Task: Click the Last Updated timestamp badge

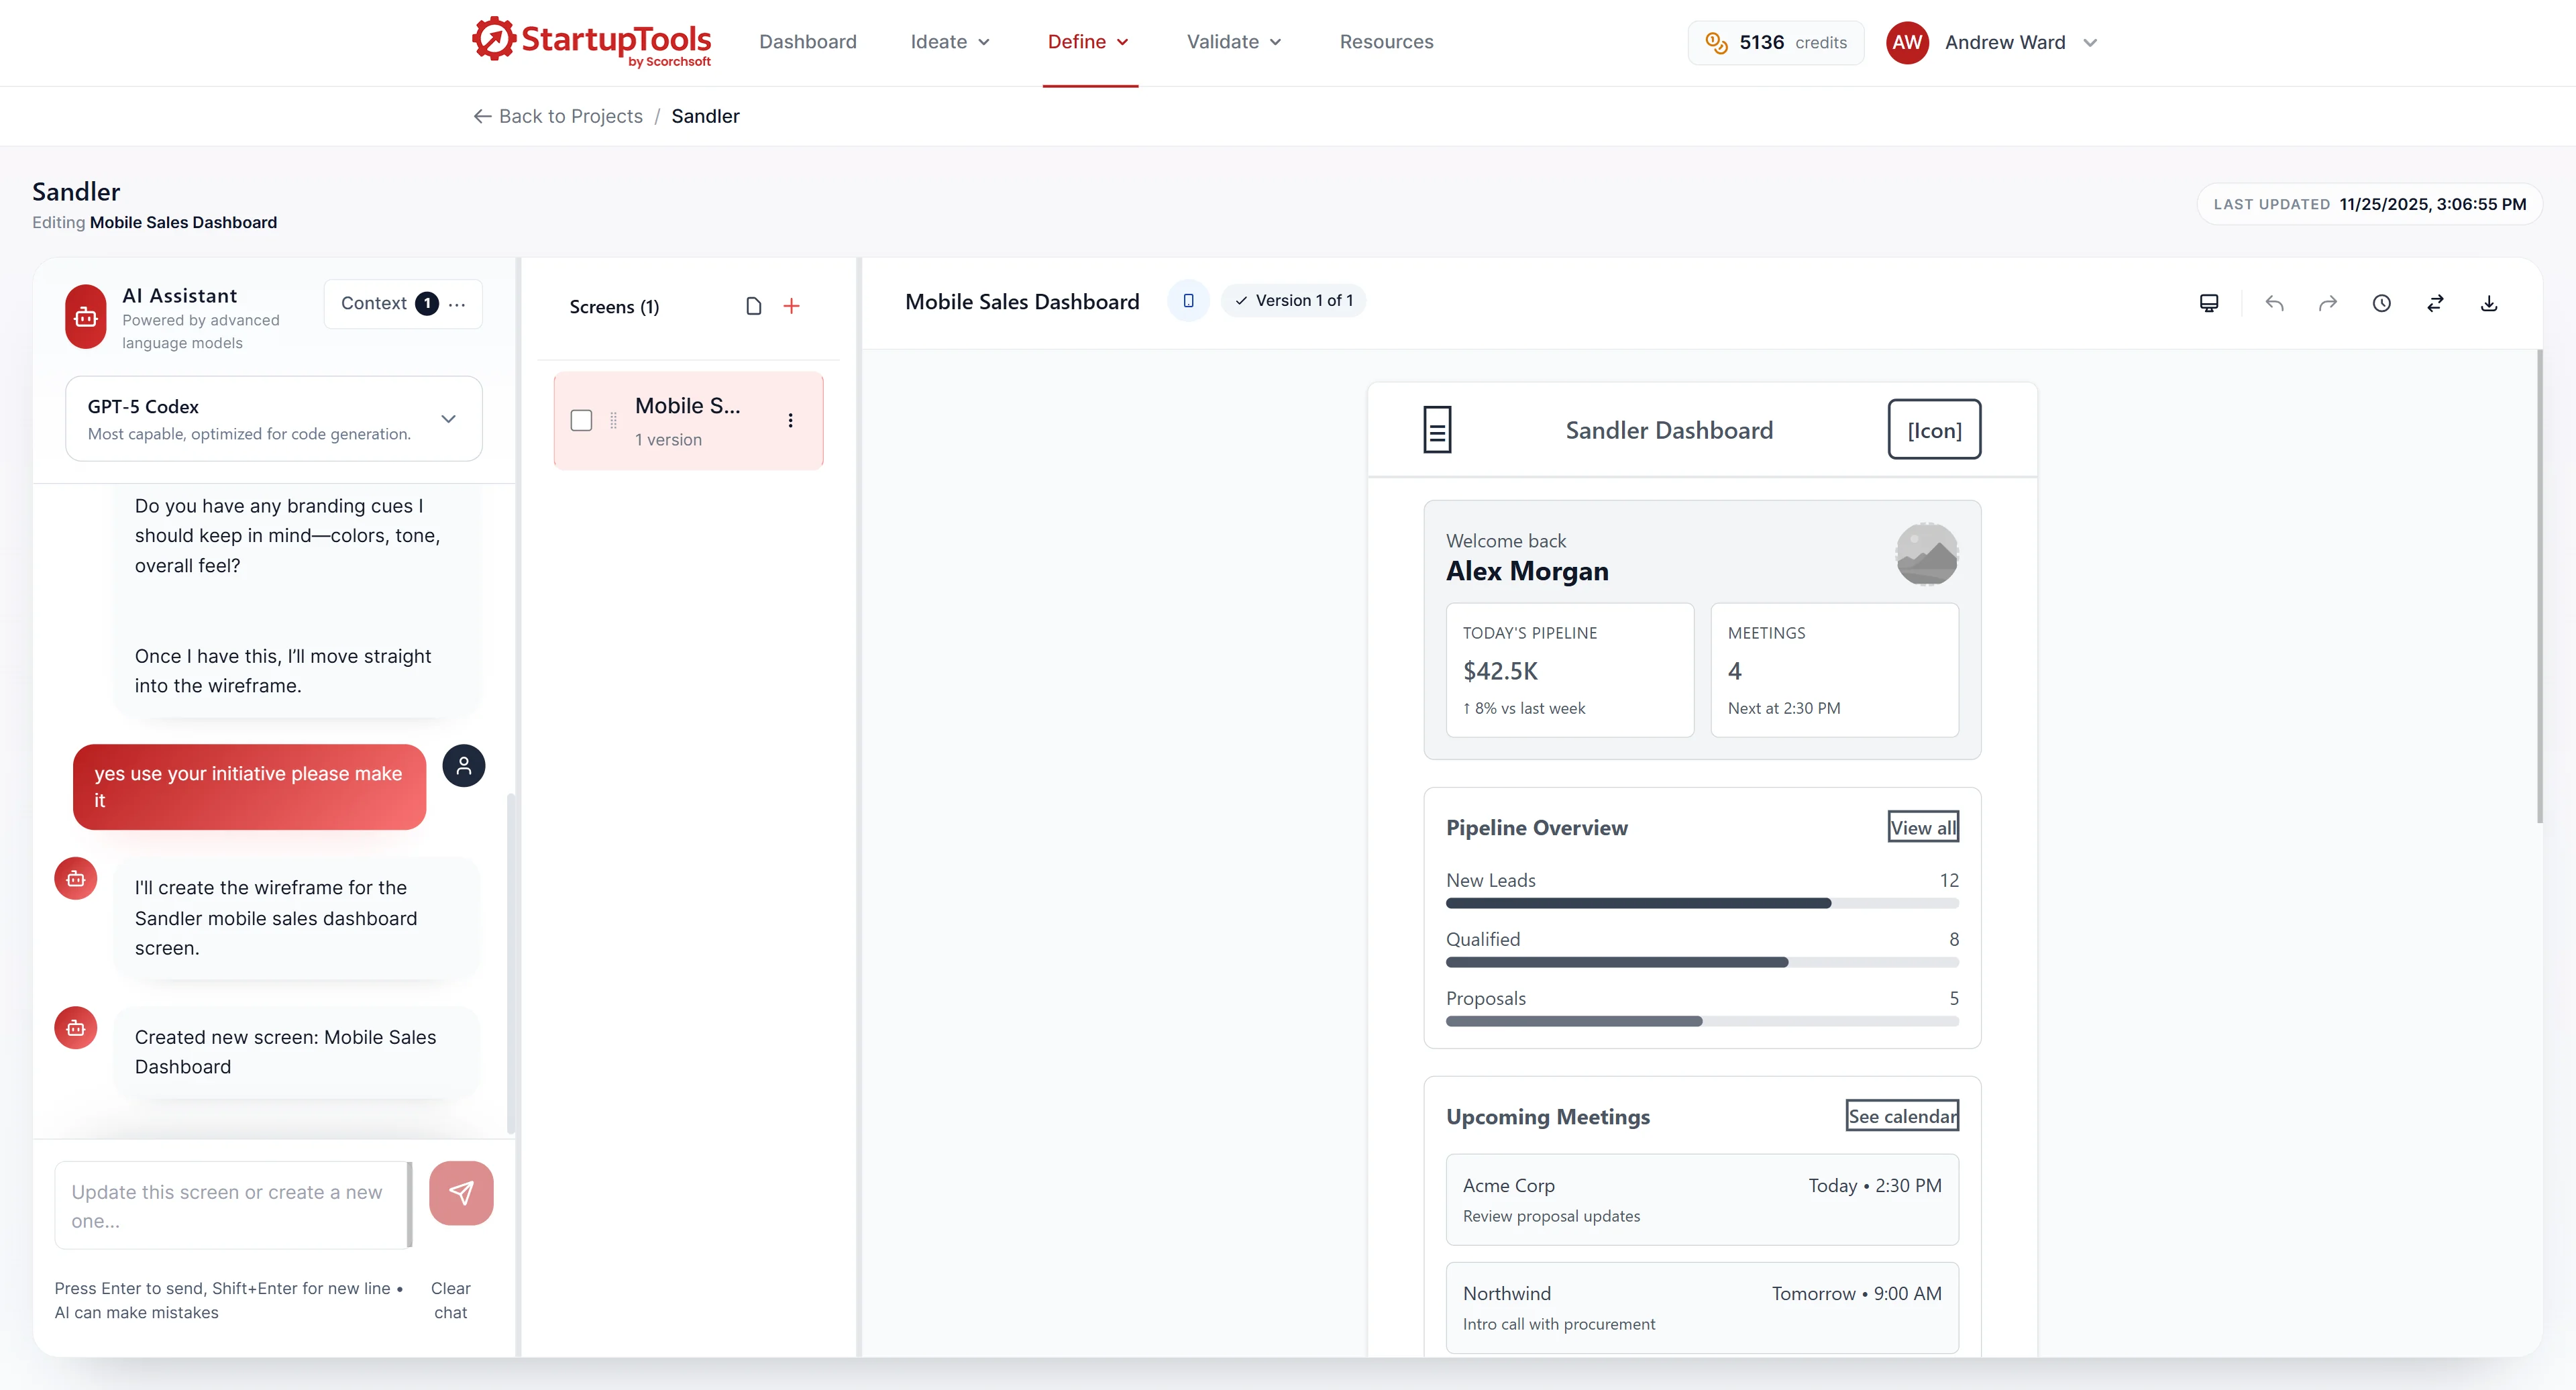Action: pos(2369,204)
